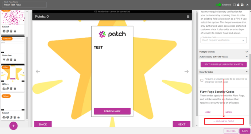Lock the Selection page

click(x=15, y=60)
